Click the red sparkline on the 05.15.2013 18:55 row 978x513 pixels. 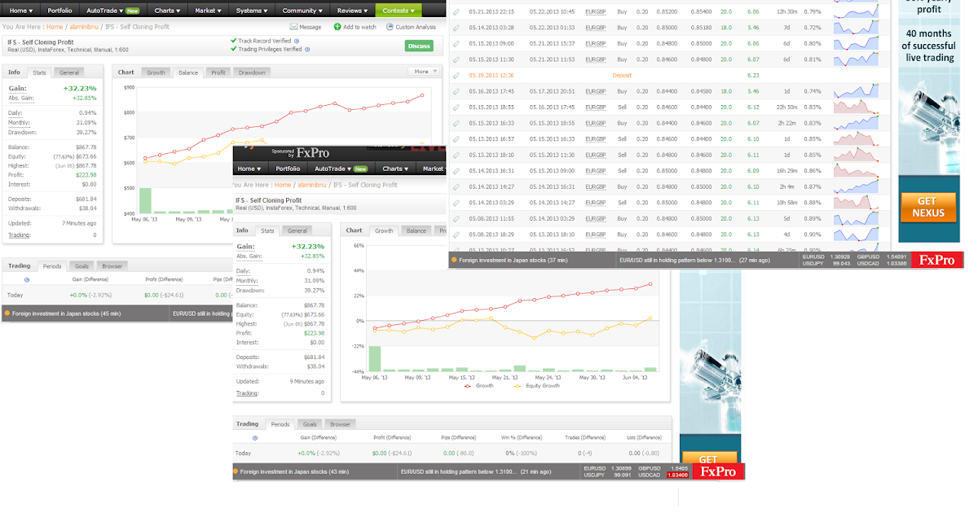tap(857, 107)
